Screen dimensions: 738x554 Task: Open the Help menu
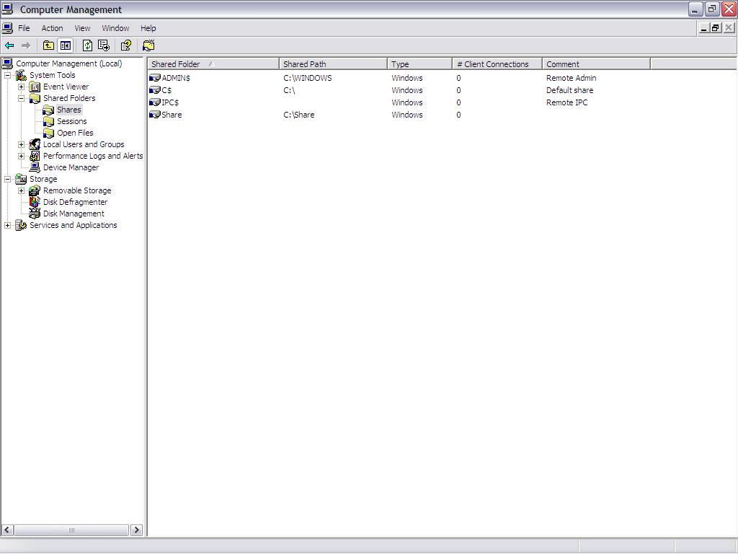tap(148, 28)
